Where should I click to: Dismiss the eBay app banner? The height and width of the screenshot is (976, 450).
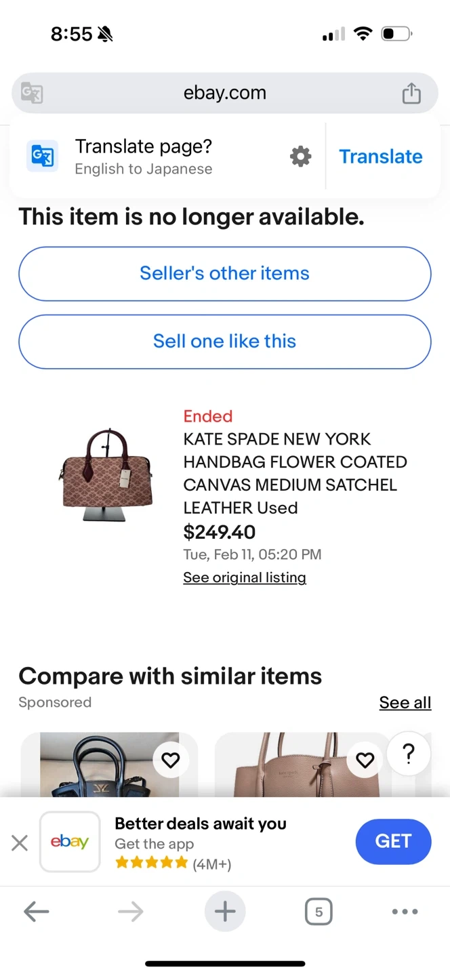pyautogui.click(x=20, y=842)
